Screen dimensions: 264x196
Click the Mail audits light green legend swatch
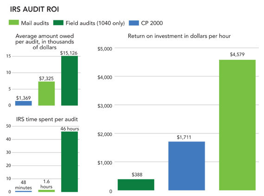click(x=14, y=23)
